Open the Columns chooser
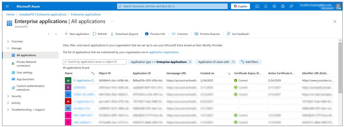Image resolution: width=344 pixels, height=127 pixels. tap(180, 34)
